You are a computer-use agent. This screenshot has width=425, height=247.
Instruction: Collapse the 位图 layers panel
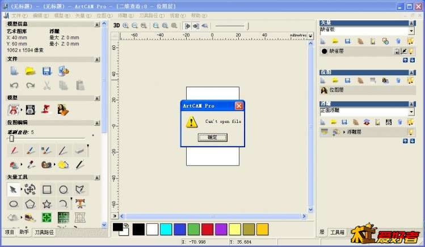pyautogui.click(x=411, y=73)
